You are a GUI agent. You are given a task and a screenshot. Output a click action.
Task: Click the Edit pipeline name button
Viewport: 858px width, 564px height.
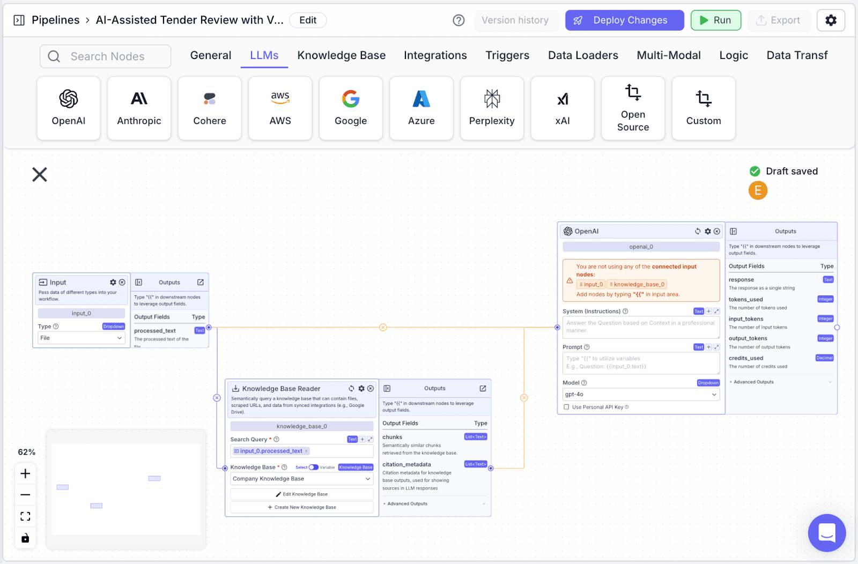308,20
